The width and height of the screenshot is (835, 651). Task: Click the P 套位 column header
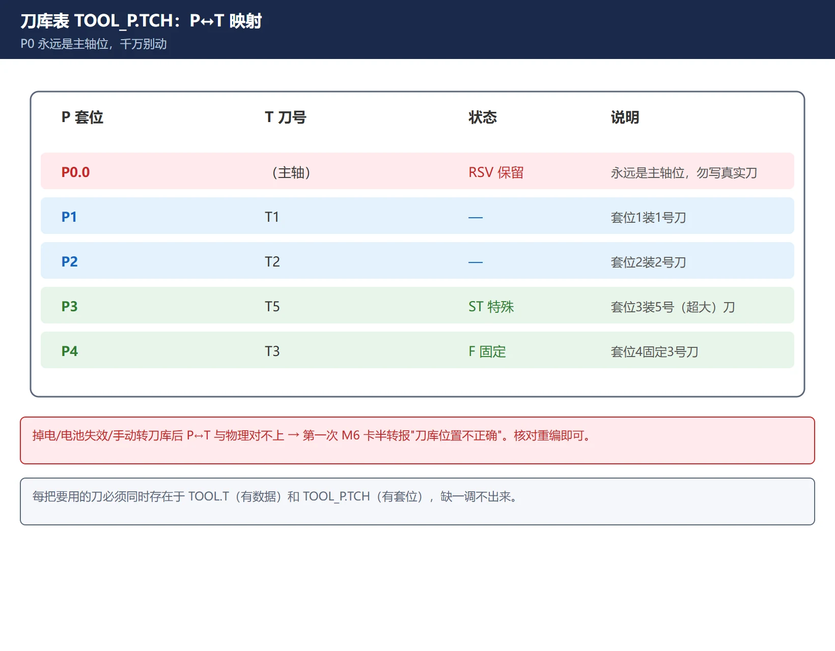(82, 117)
